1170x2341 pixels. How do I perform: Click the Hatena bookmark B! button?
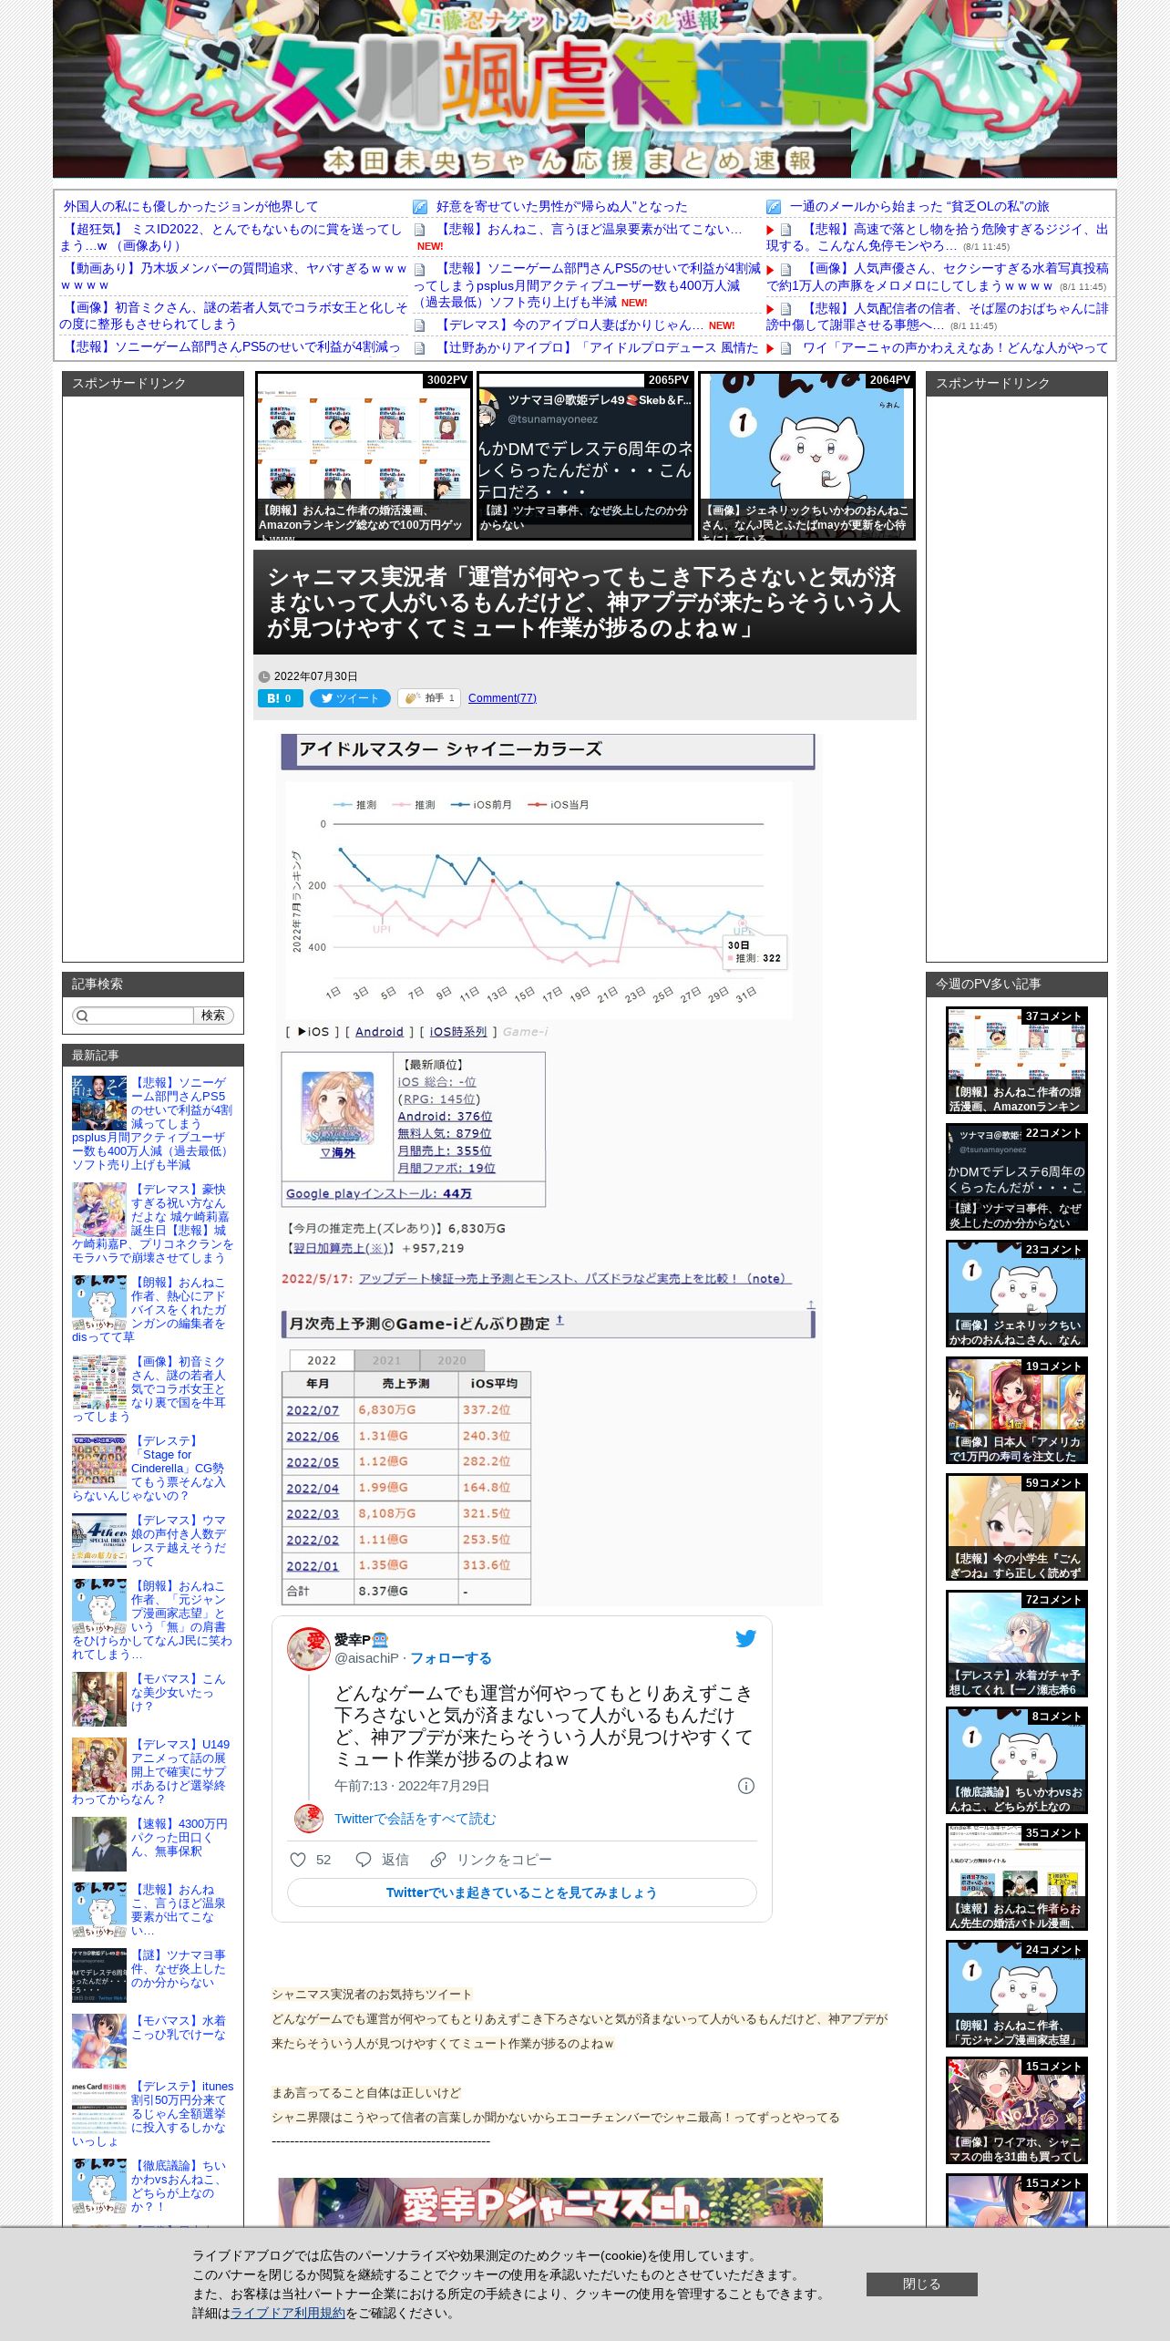point(280,698)
